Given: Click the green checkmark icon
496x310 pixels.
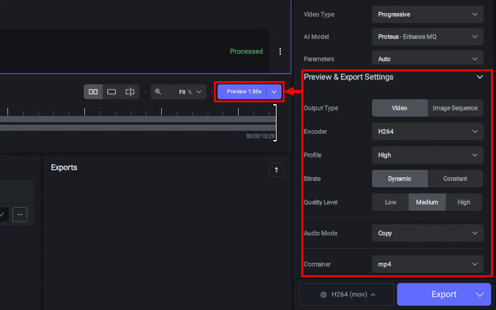Looking at the screenshot, I should point(2,215).
